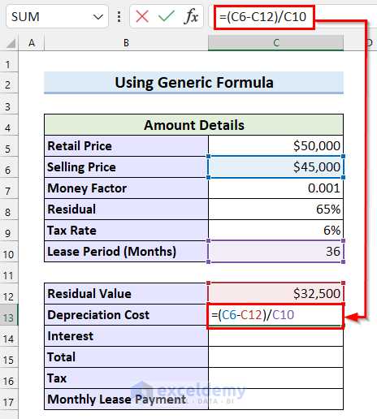The height and width of the screenshot is (419, 377).
Task: Select the $50,000 value cell
Action: coord(275,146)
